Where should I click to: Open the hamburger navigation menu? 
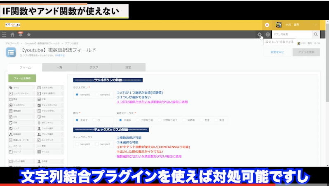[x=4, y=35]
